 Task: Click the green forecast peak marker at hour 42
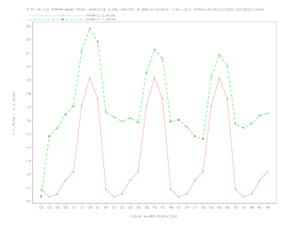coord(154,49)
